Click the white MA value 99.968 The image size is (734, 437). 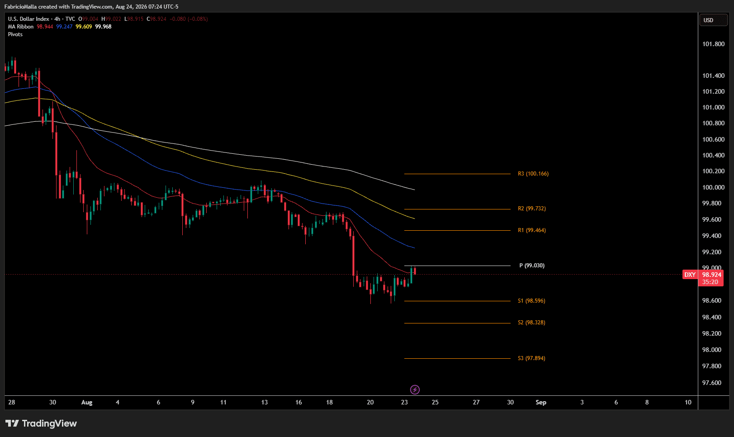pos(103,27)
